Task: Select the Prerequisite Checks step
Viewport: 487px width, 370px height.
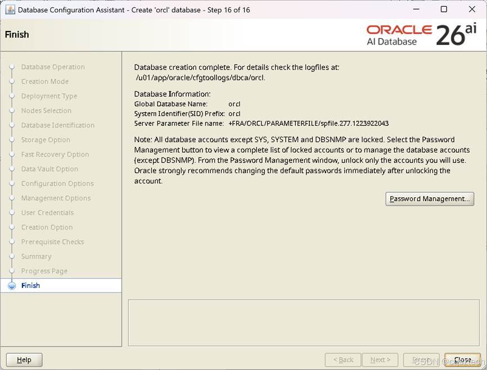Action: pos(52,242)
